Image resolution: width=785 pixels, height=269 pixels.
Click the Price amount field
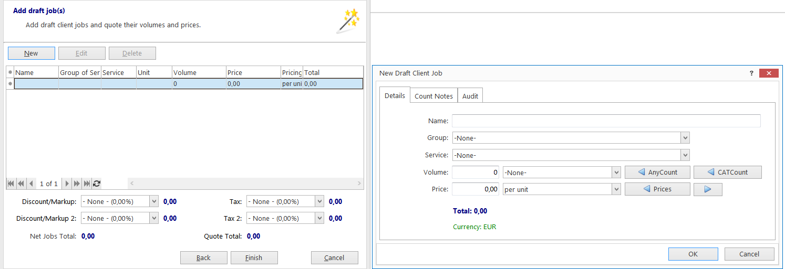(x=476, y=189)
